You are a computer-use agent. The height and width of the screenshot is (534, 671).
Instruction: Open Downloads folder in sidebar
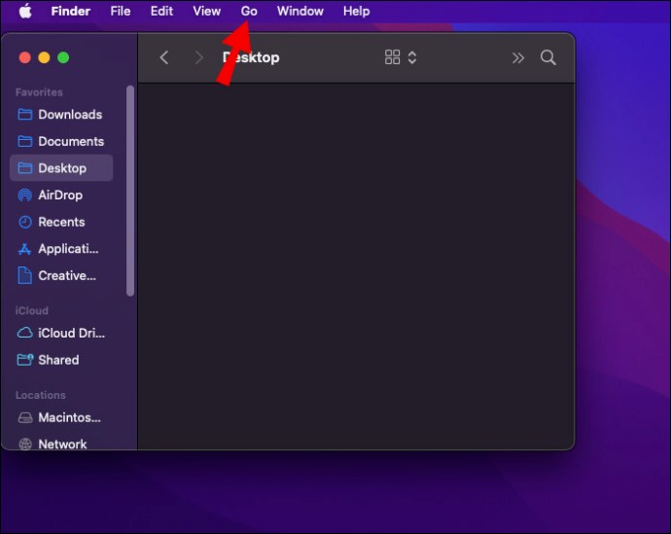(x=61, y=115)
